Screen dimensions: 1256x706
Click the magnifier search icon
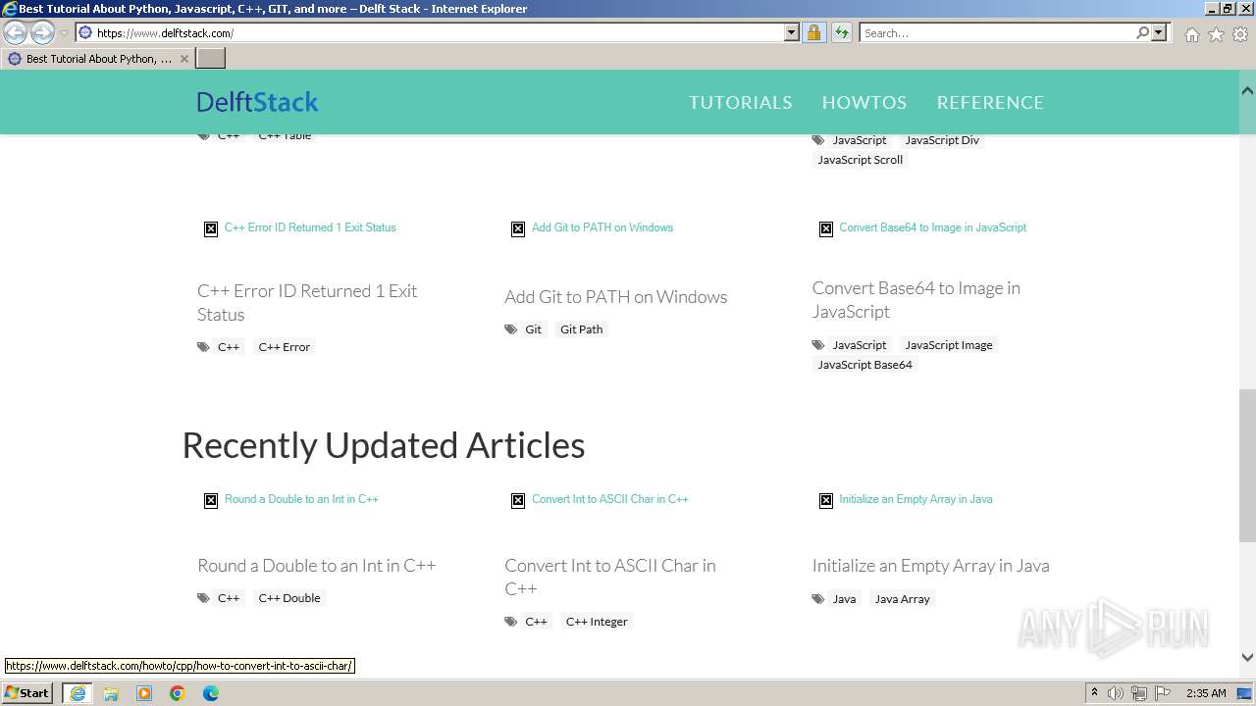pyautogui.click(x=1142, y=32)
